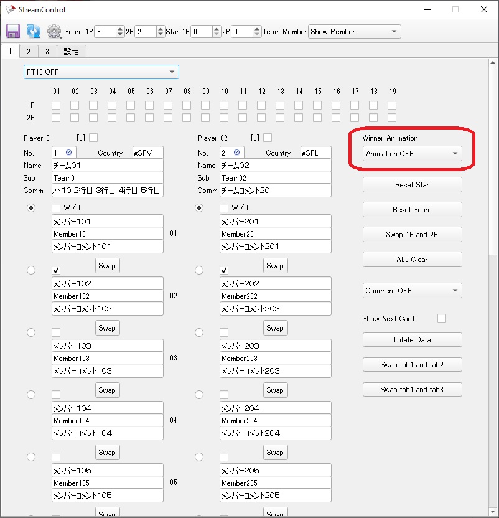Click Player 01 Name field チーム01
499x518 pixels.
coord(108,165)
